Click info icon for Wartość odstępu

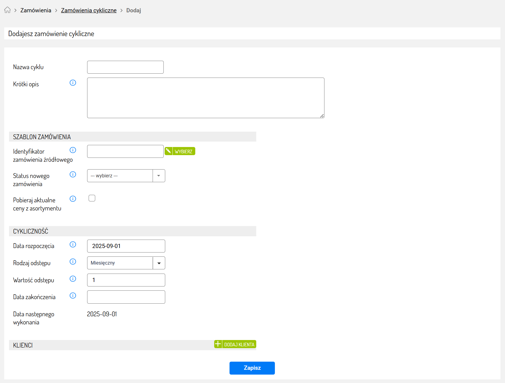73,279
